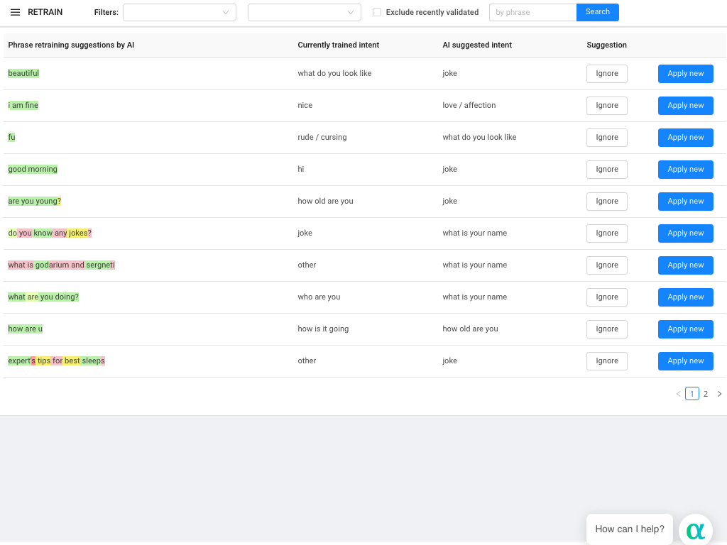727x545 pixels.
Task: Apply new intent for 'how are u'
Action: pyautogui.click(x=685, y=329)
